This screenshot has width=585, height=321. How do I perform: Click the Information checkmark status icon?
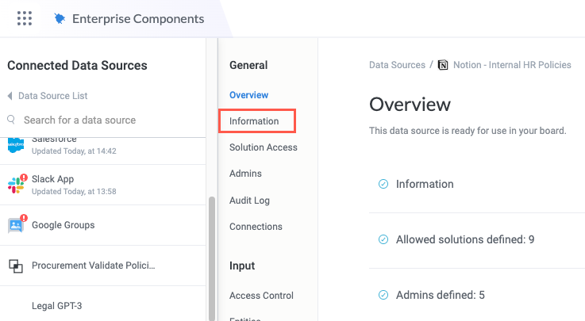(x=383, y=184)
